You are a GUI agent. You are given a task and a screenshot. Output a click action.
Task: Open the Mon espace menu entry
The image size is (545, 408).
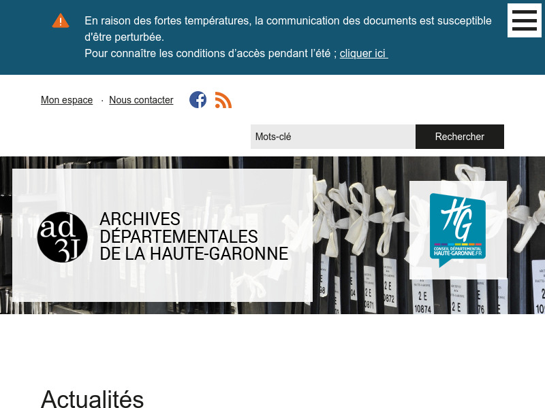point(67,100)
